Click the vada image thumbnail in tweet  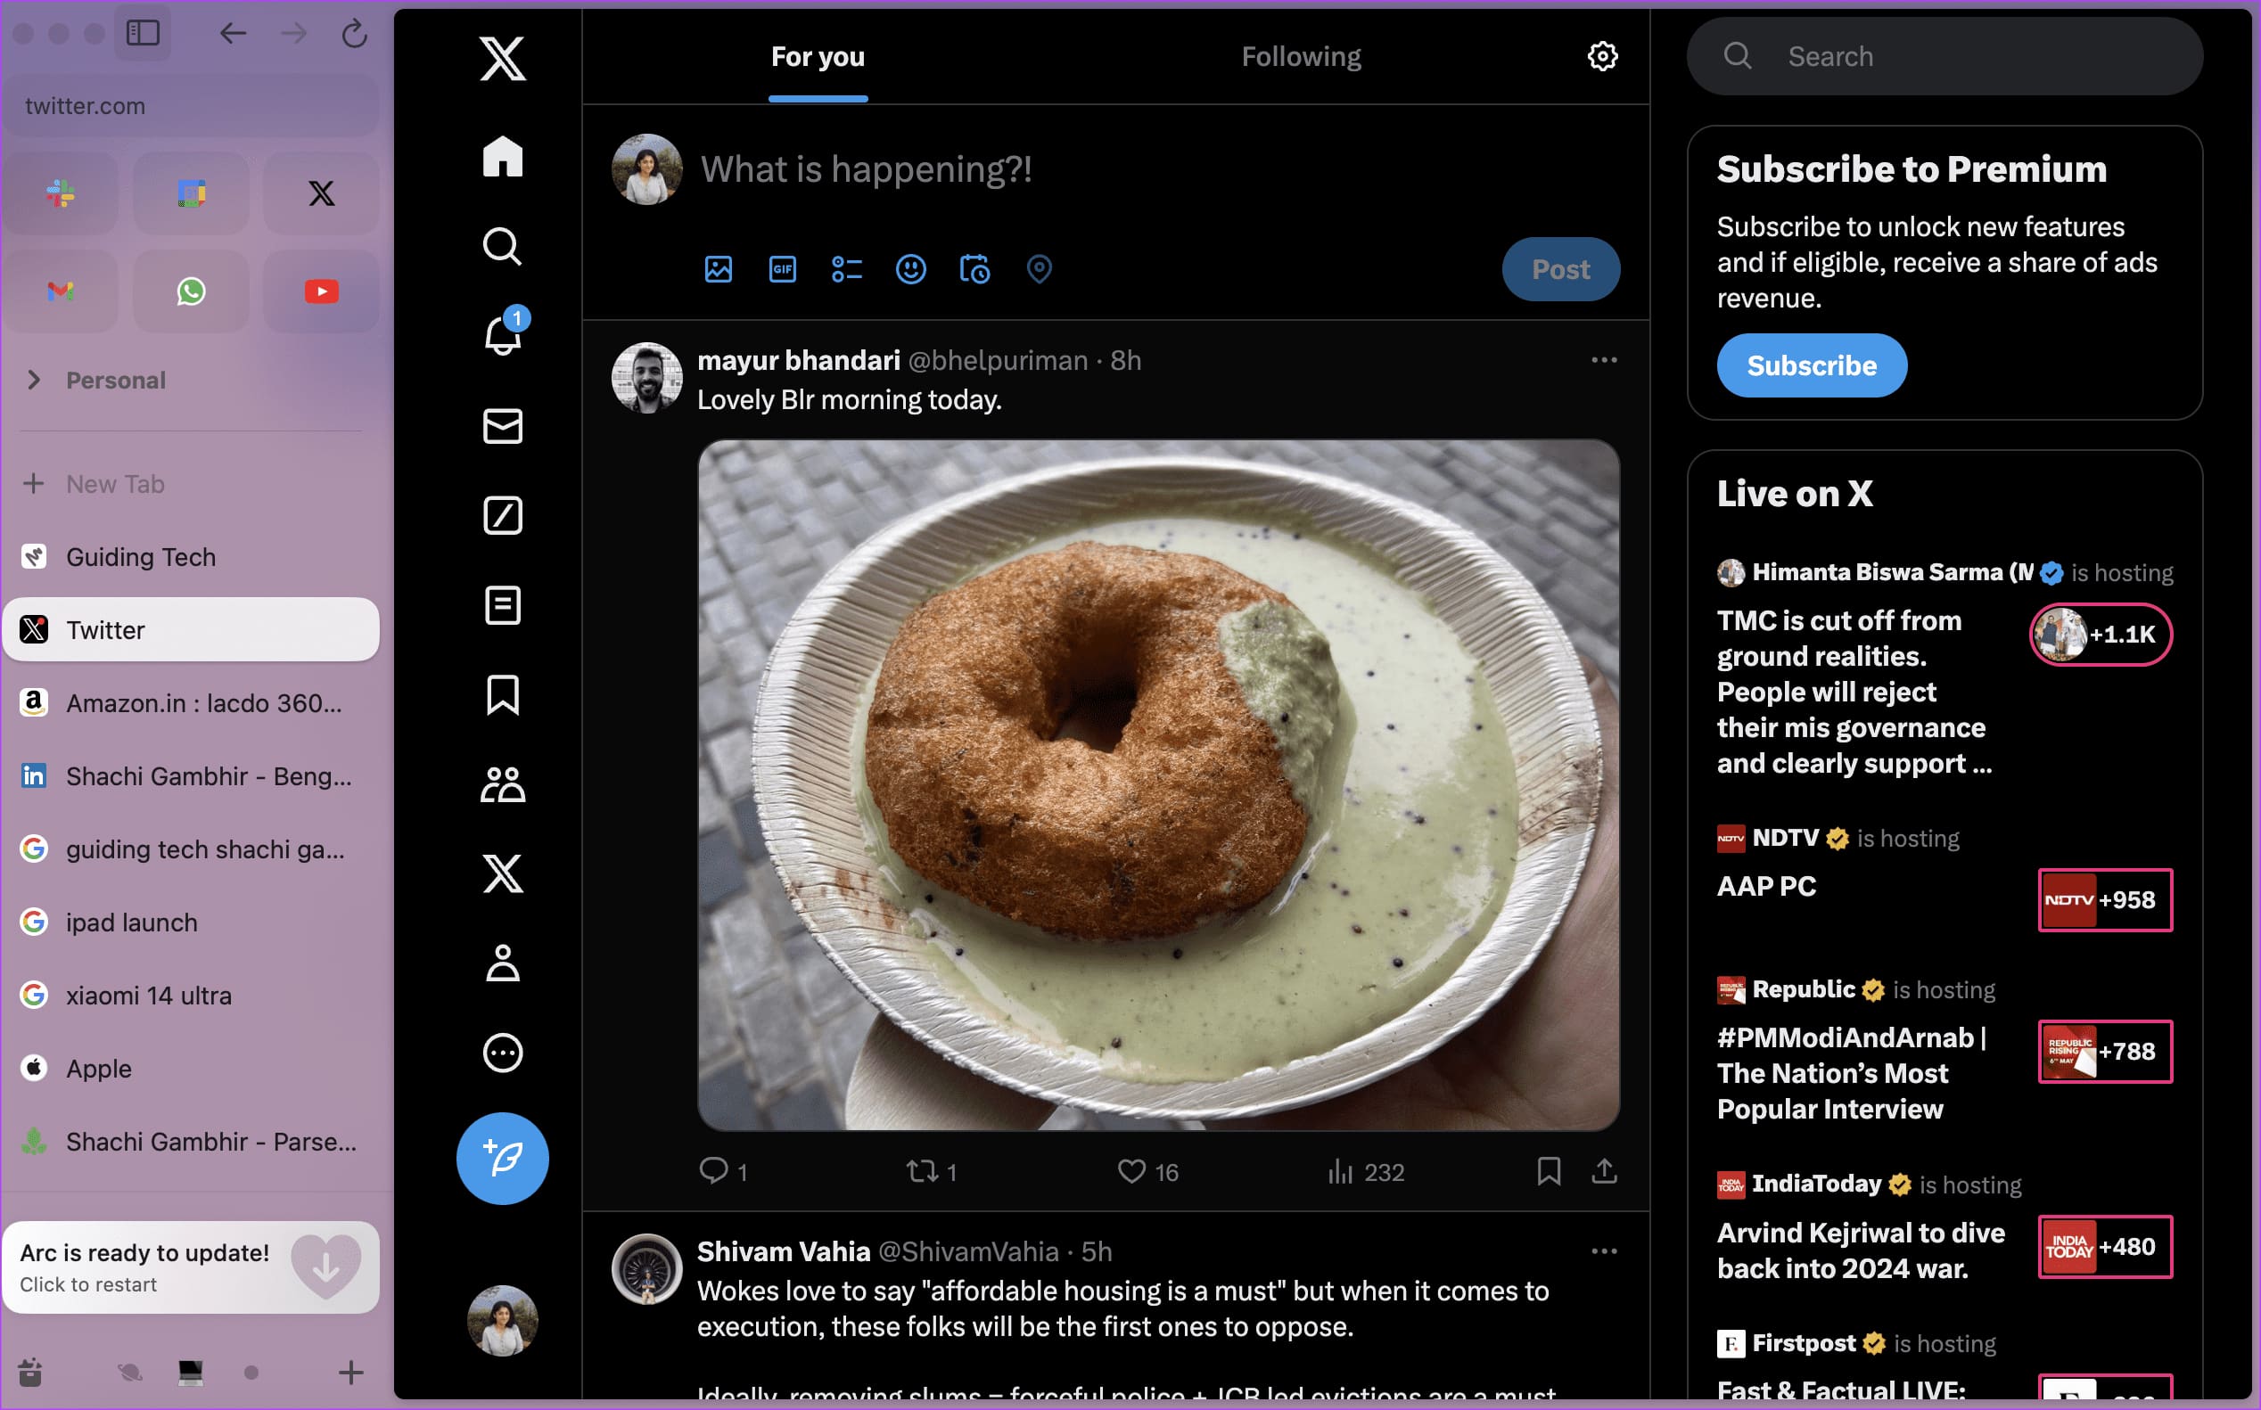point(1160,784)
